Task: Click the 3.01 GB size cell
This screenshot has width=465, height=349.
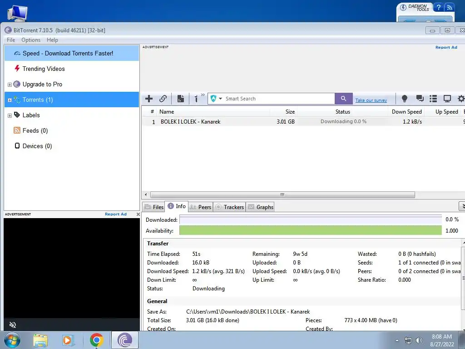Action: [286, 122]
